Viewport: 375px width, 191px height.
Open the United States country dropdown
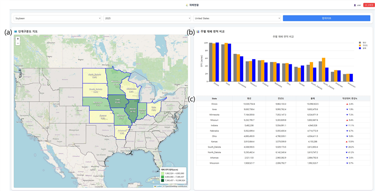[x=237, y=18]
